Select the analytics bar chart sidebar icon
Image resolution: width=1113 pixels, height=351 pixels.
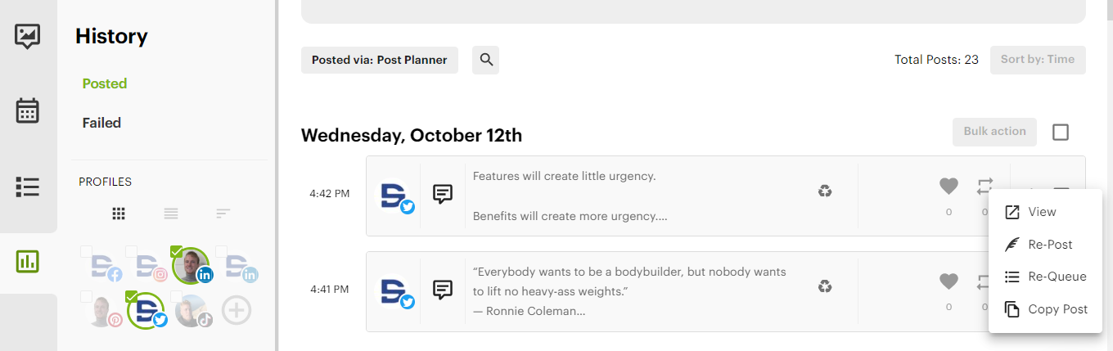[x=28, y=261]
